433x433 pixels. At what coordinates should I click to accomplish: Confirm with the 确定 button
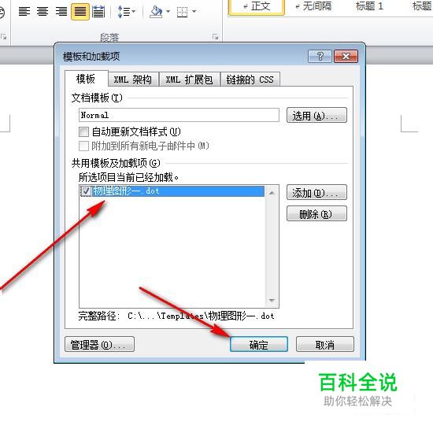259,344
